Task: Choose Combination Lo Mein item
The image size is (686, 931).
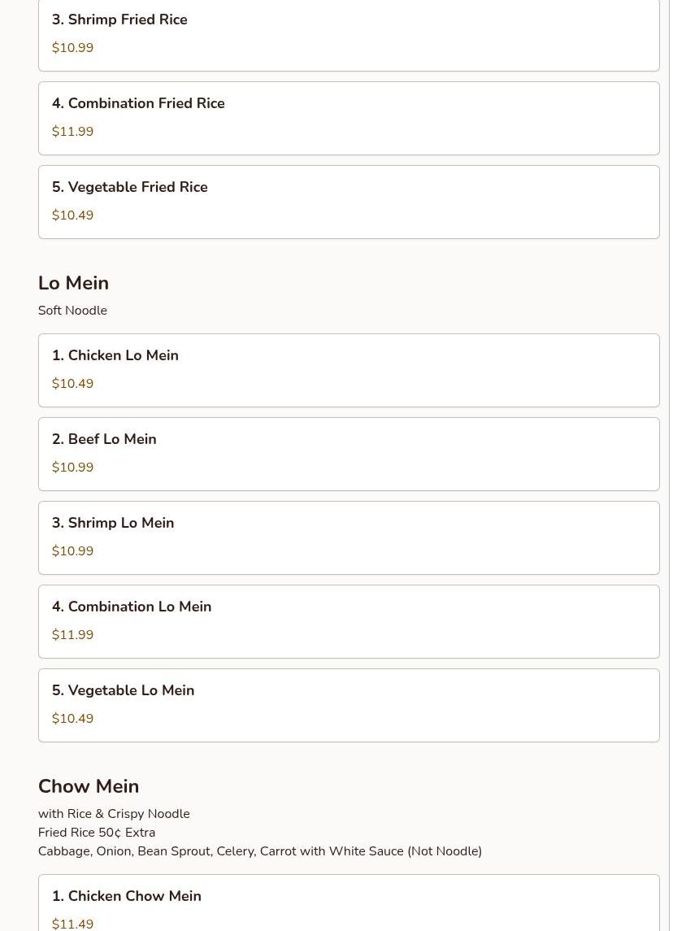Action: [349, 622]
